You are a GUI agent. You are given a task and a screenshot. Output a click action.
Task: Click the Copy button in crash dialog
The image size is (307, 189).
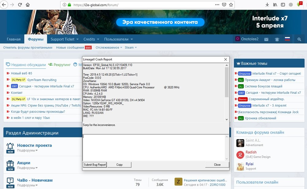coord(119,165)
